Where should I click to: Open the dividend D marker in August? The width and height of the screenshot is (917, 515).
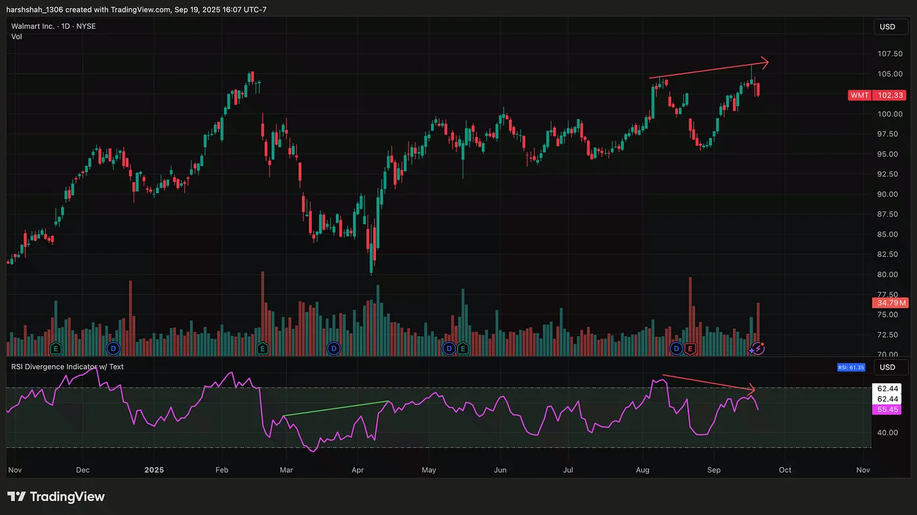pos(677,348)
